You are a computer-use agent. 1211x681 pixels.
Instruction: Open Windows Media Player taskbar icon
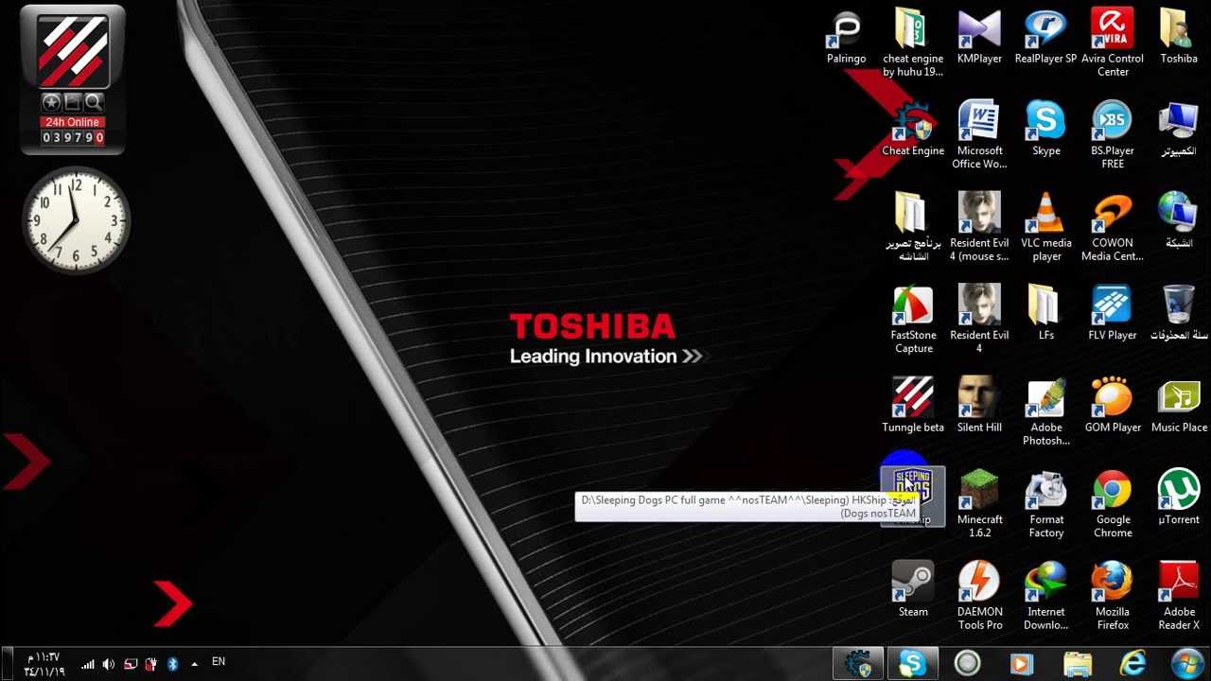1022,664
